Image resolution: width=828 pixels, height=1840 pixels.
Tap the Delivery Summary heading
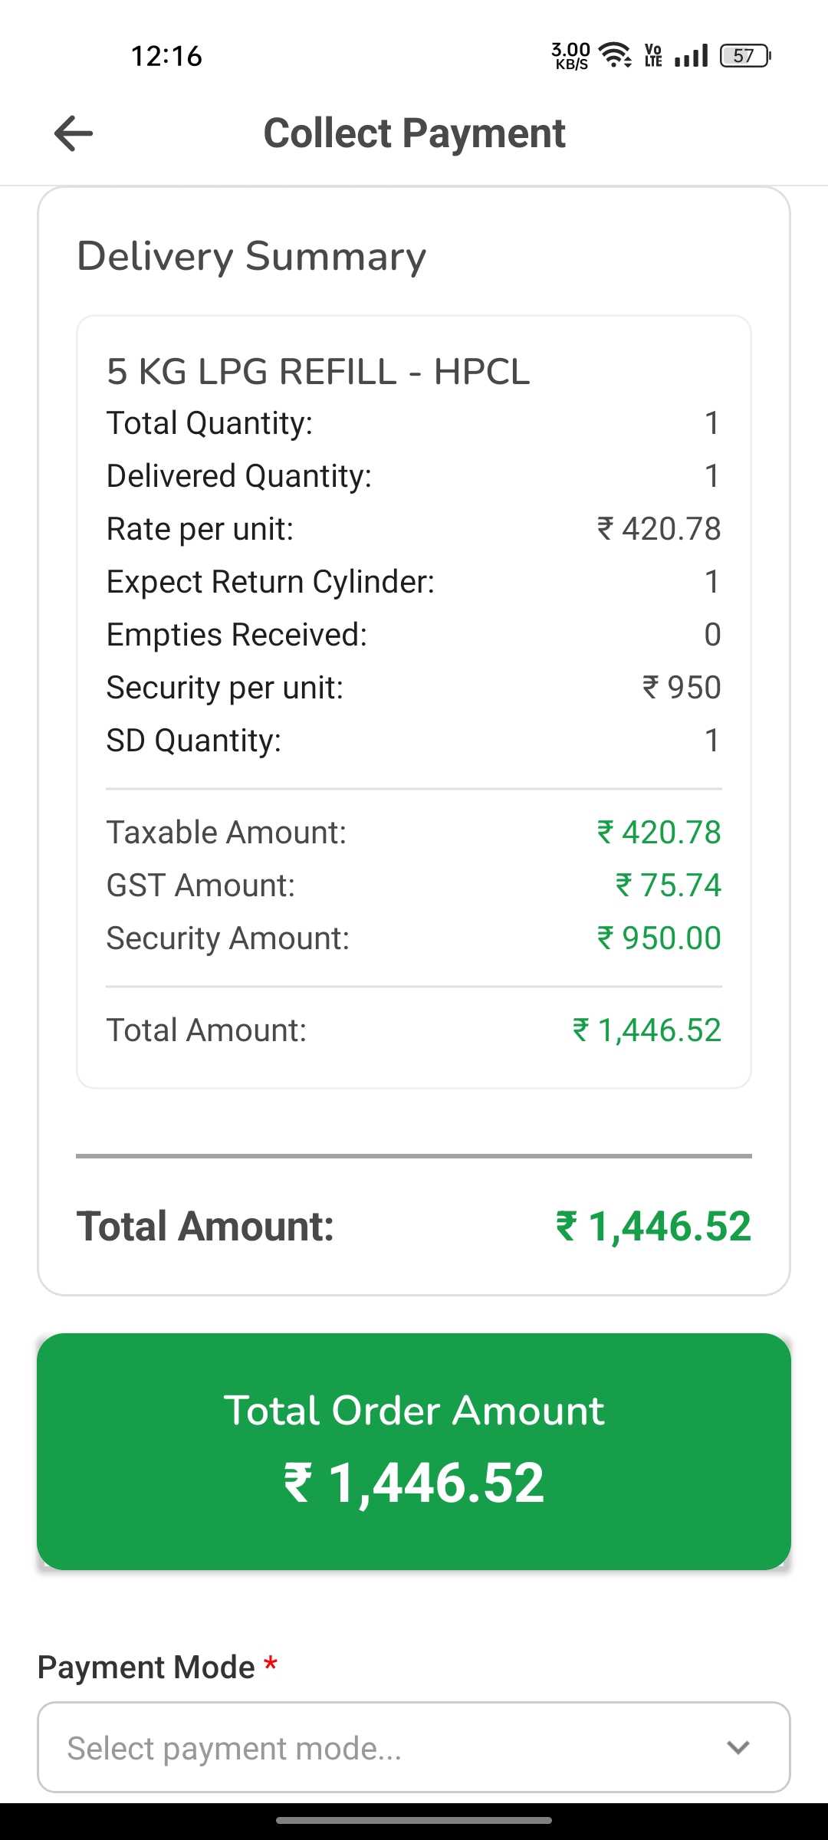(x=251, y=256)
